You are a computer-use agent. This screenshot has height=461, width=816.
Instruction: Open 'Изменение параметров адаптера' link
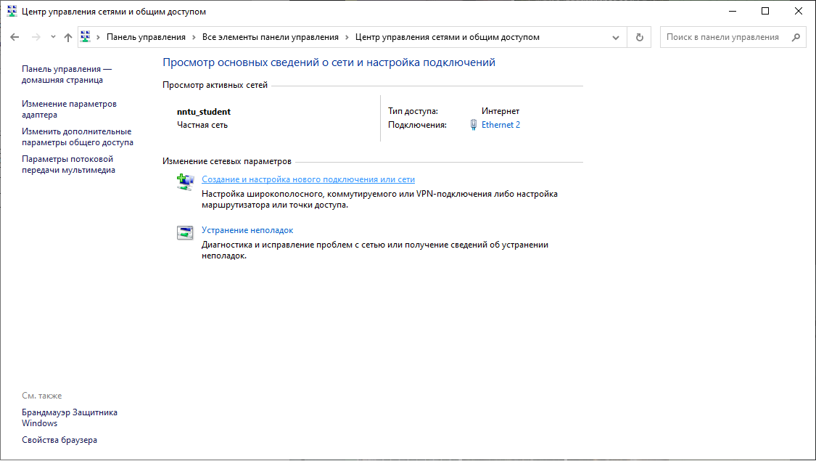(69, 110)
